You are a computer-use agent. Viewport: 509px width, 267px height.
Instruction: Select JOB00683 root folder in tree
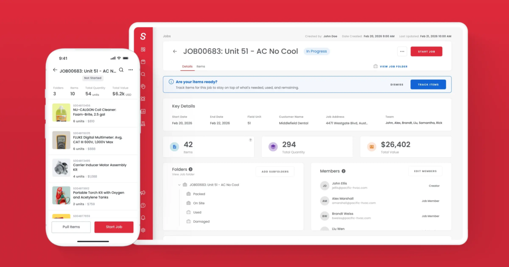tap(214, 185)
